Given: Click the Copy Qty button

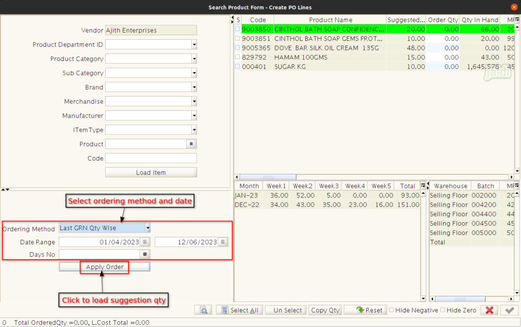Looking at the screenshot, I should tap(325, 310).
